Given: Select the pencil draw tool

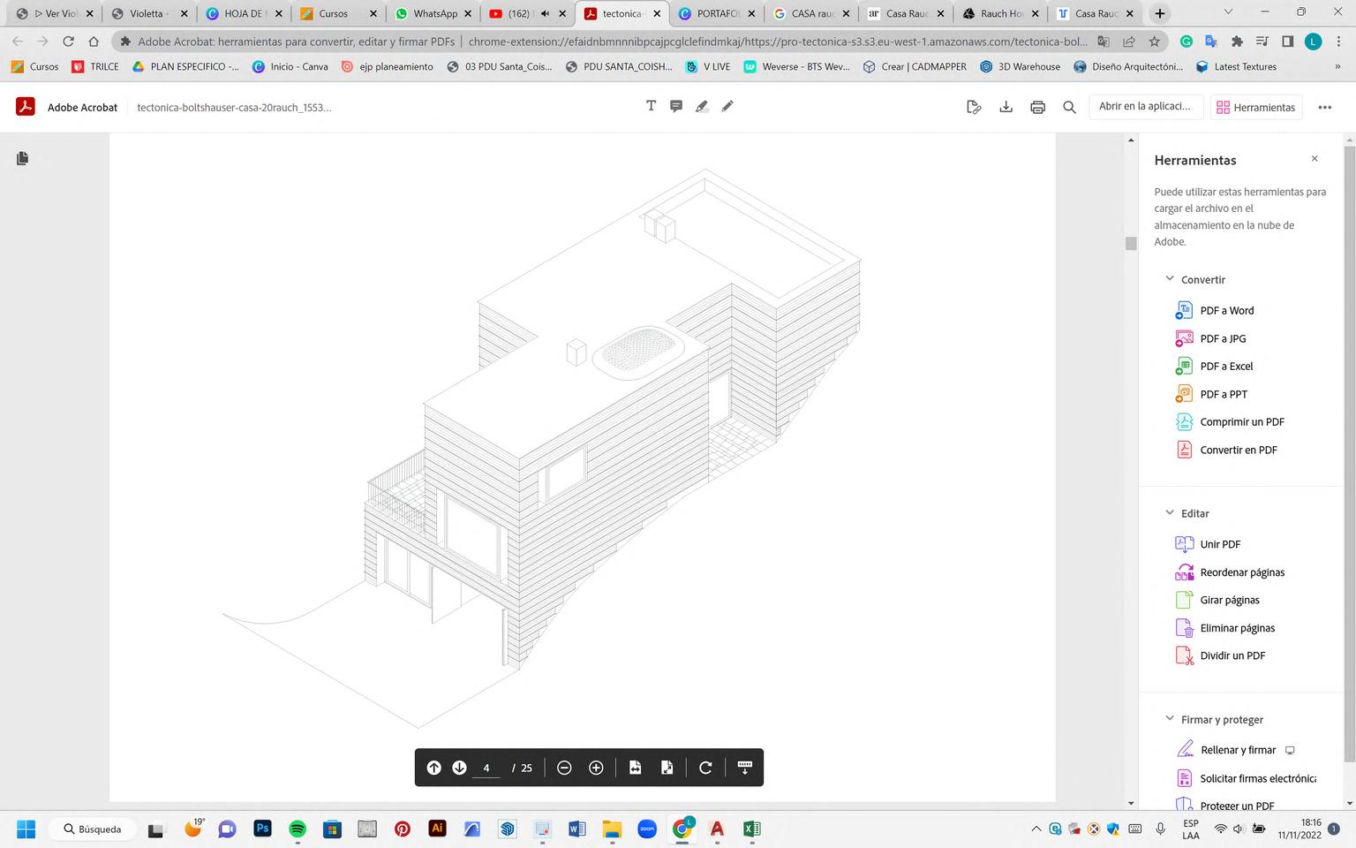Looking at the screenshot, I should [x=727, y=106].
